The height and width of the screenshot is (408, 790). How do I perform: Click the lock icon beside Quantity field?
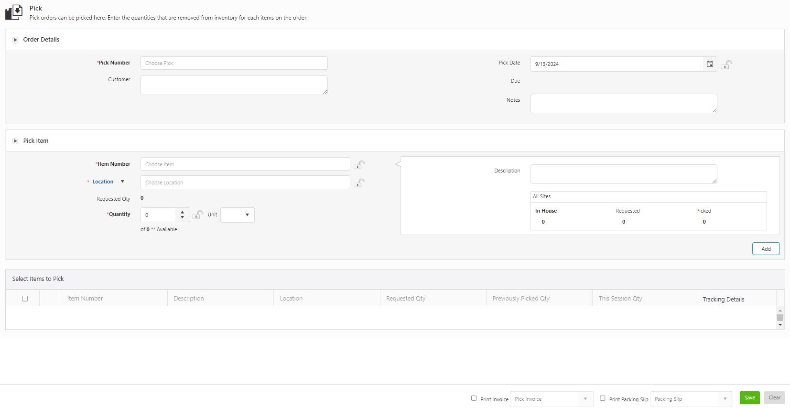click(x=198, y=215)
